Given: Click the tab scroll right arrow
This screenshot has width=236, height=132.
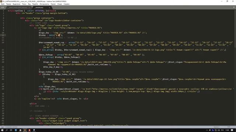Looking at the screenshot, I should [x=3, y=7].
